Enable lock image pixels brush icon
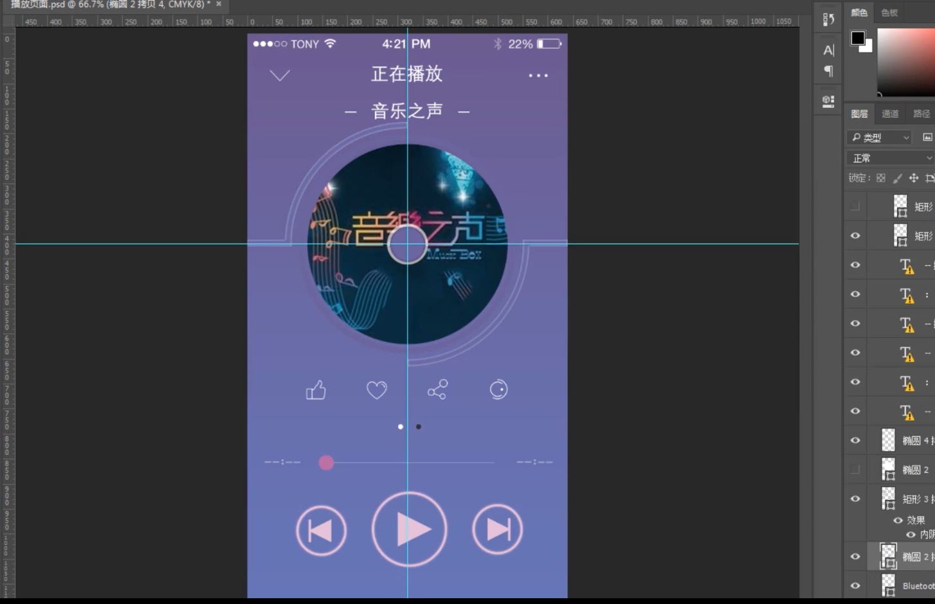This screenshot has height=604, width=935. (x=898, y=178)
